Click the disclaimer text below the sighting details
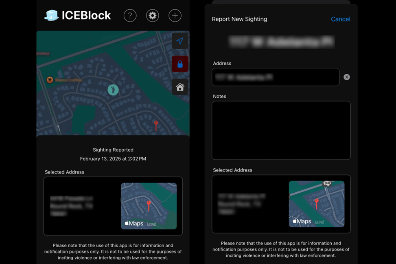Screen dimensions: 396x264 click(113, 252)
